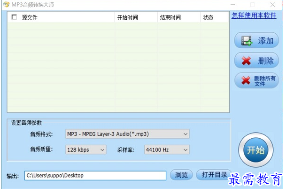Click the output path input field
This screenshot has width=286, height=194.
95,175
